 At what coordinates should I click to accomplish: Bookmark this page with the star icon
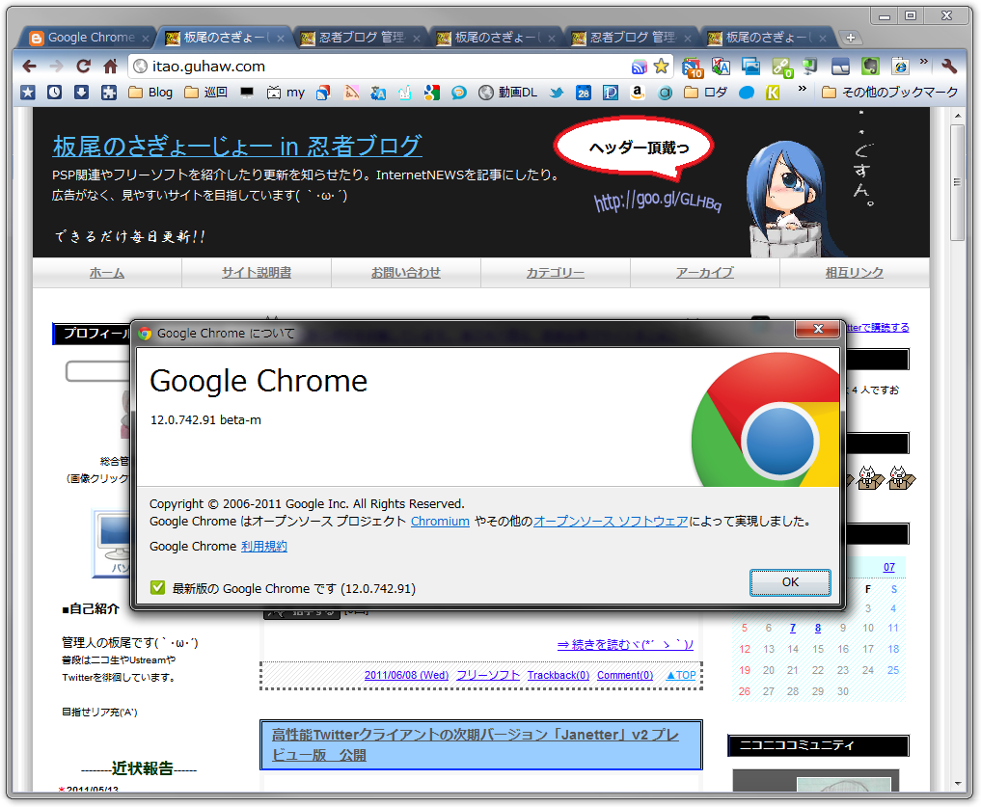662,66
